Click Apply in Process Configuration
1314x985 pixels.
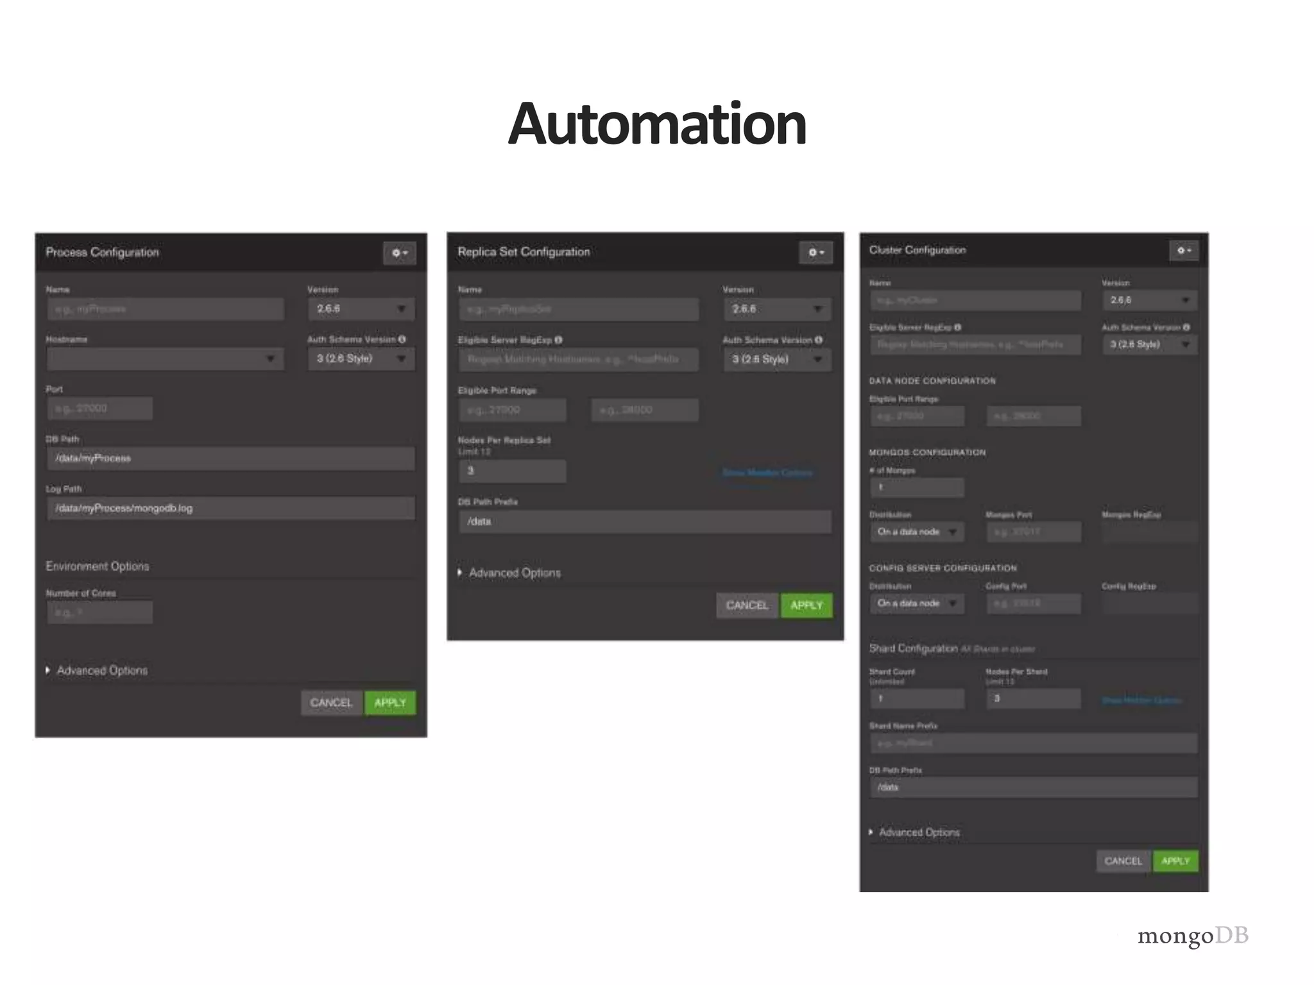point(390,703)
